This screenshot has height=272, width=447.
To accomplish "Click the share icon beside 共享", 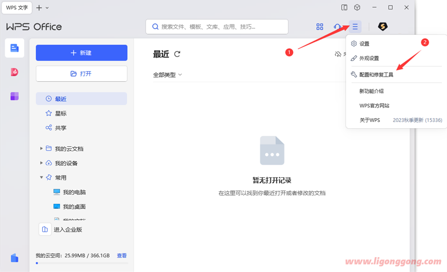I will (49, 128).
